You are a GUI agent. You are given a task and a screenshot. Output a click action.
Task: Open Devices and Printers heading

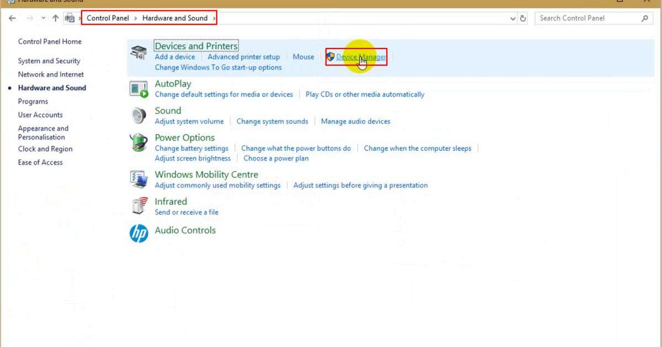[x=196, y=46]
